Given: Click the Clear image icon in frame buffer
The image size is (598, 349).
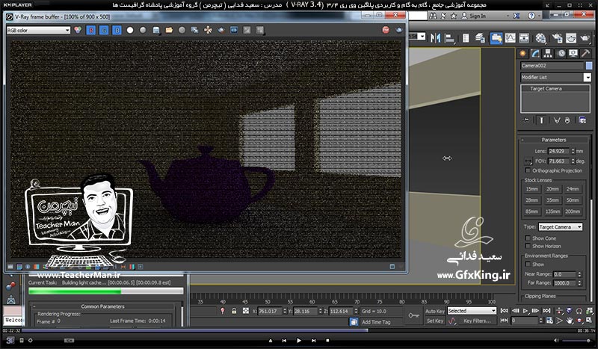Looking at the screenshot, I should click(x=182, y=30).
